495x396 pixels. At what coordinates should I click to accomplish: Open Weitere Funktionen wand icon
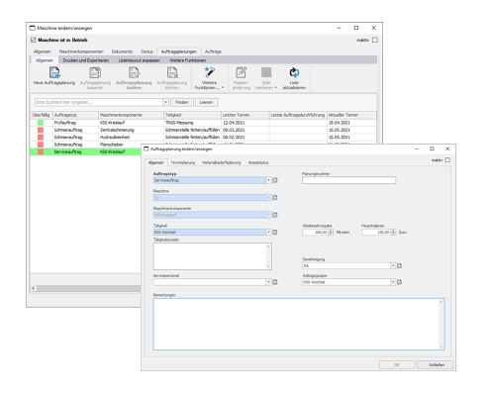point(209,72)
